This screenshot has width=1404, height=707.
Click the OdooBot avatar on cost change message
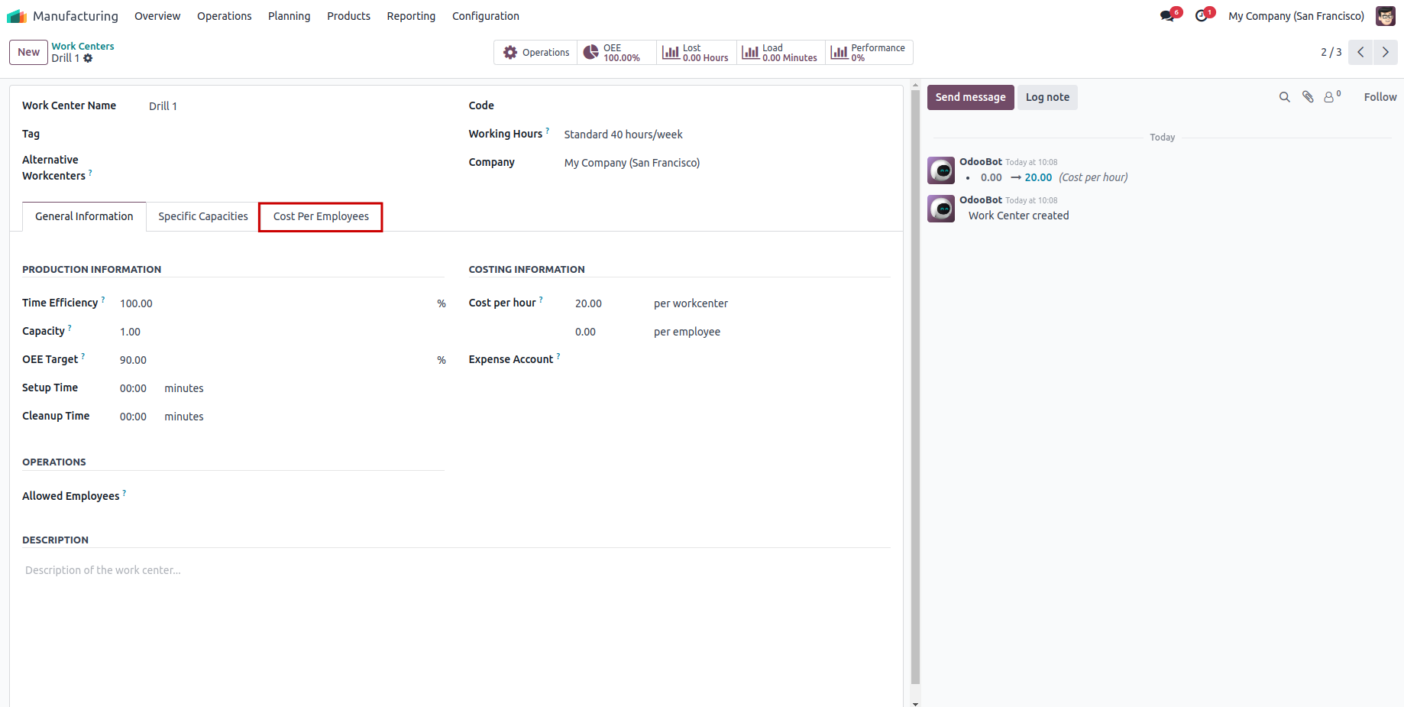tap(941, 170)
